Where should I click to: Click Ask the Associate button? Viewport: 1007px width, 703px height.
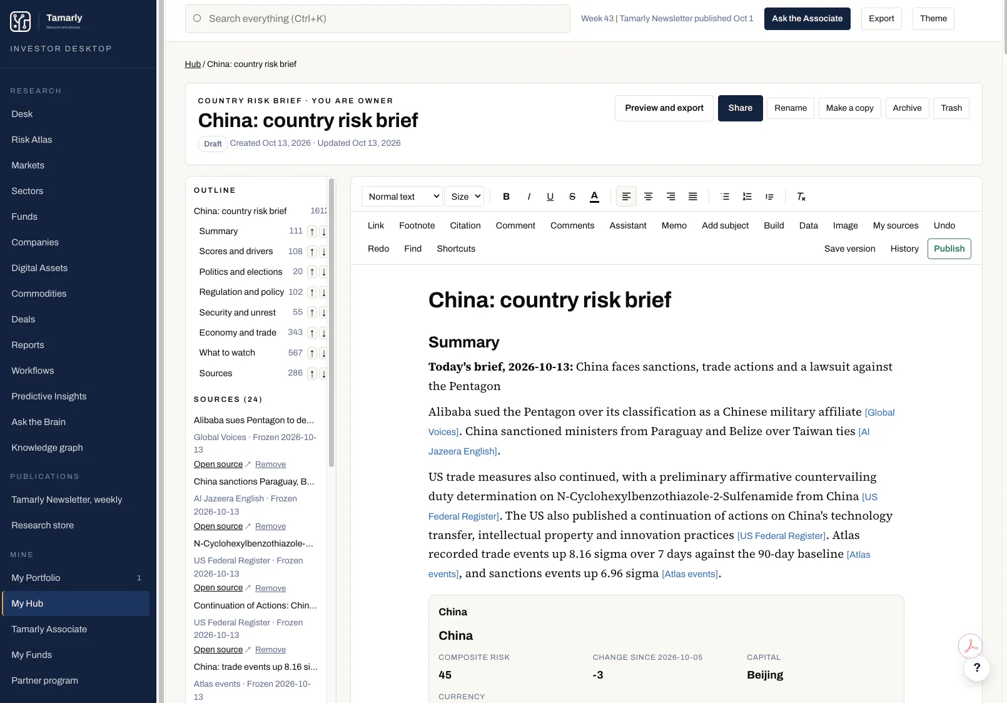[x=807, y=19]
